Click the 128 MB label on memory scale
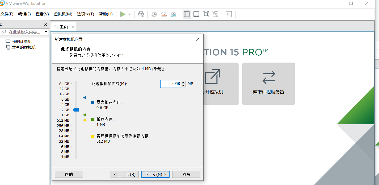The width and height of the screenshot is (379, 185). point(63,131)
